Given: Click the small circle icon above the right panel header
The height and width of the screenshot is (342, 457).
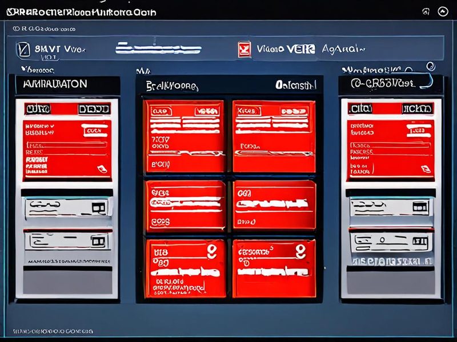Looking at the screenshot, I should point(431,67).
